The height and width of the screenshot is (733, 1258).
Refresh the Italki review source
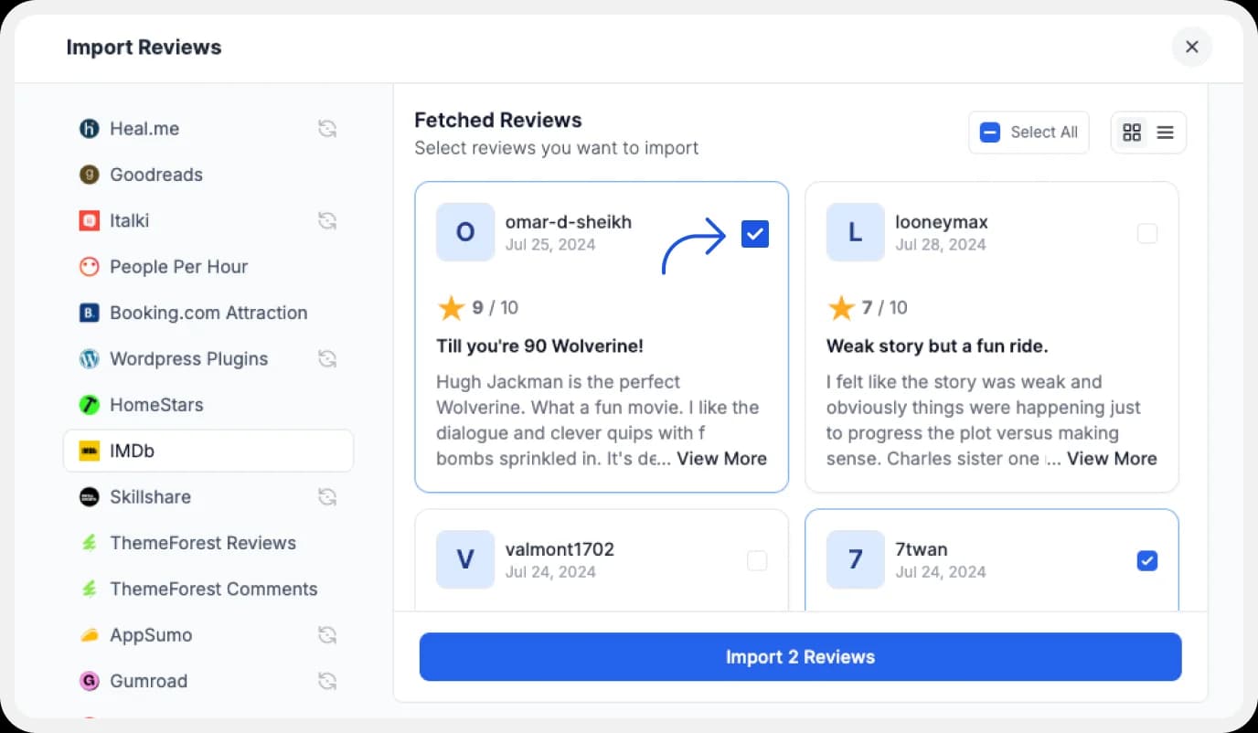click(x=327, y=220)
